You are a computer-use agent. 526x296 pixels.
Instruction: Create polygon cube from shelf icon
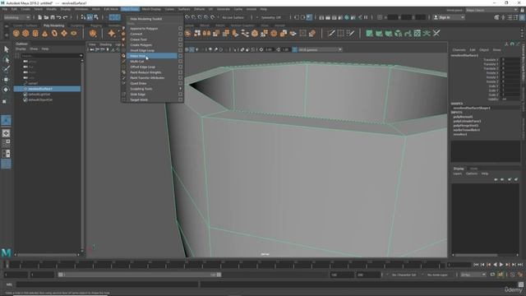[25, 33]
